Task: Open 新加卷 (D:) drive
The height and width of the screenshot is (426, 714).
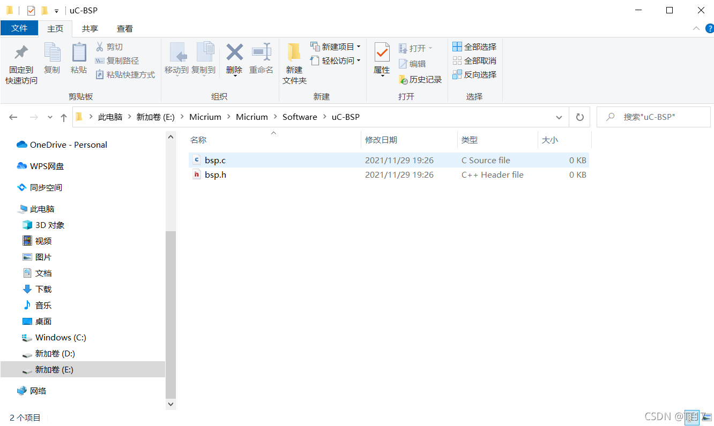Action: coord(48,353)
